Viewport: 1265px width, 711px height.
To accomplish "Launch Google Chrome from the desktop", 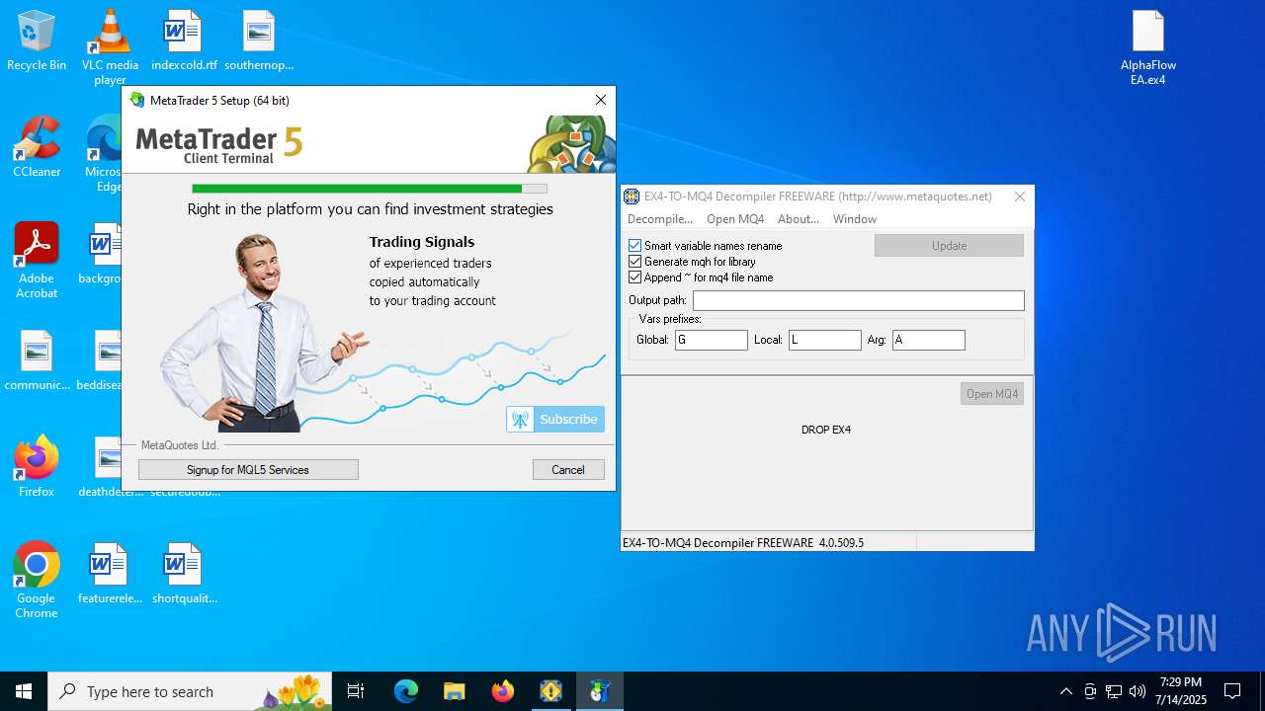I will [37, 581].
